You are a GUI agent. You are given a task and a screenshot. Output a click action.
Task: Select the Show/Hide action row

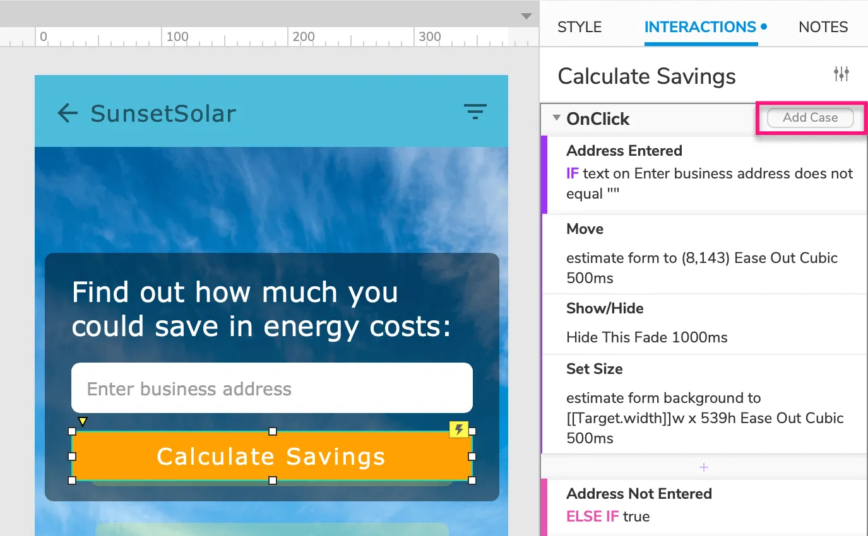point(704,323)
